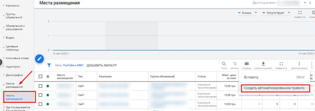The width and height of the screenshot is (315, 111).
Task: Expand table with Развернуть icon in toolbar
Action: 281,64
